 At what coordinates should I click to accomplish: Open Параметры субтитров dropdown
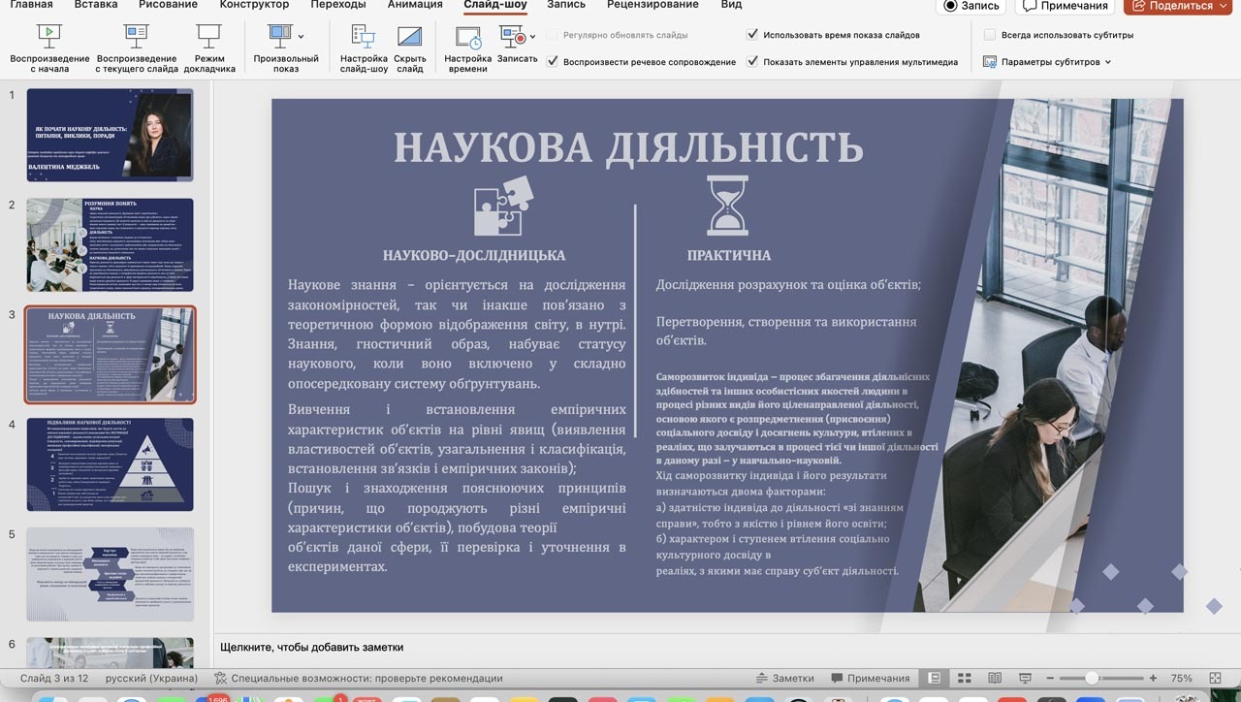pos(1048,61)
